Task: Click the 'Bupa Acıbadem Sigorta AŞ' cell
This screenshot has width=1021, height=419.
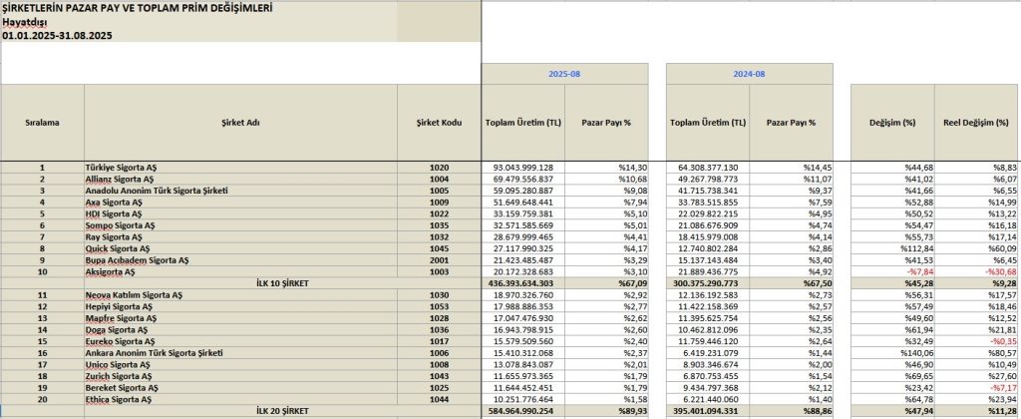Action: pos(240,259)
